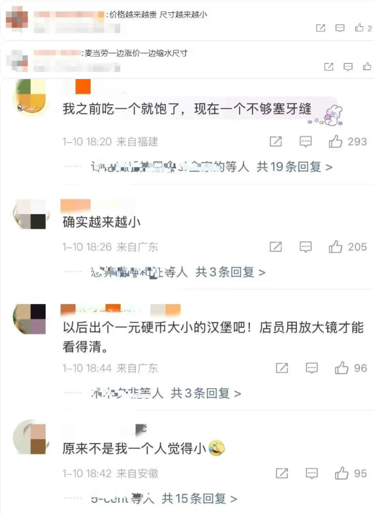Image resolution: width=374 pixels, height=515 pixels.
Task: Reply to the comment with 96 likes
Action: point(312,368)
